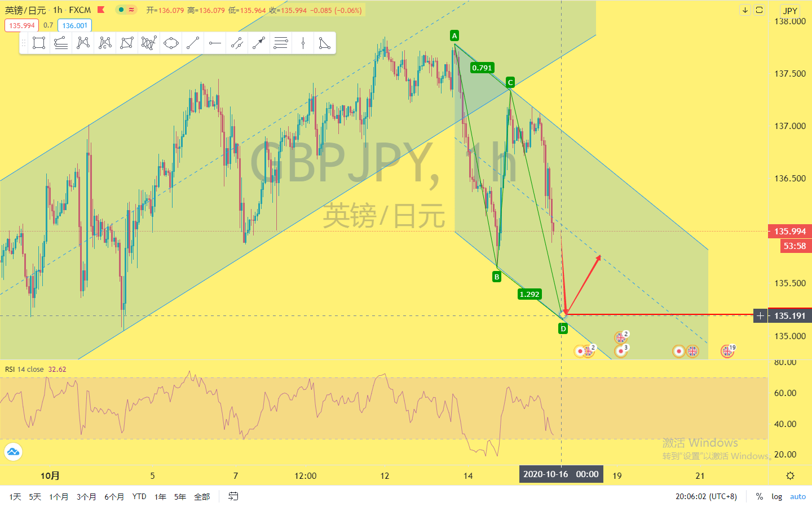Select the three drives pattern tool
The image size is (812, 507).
[149, 43]
